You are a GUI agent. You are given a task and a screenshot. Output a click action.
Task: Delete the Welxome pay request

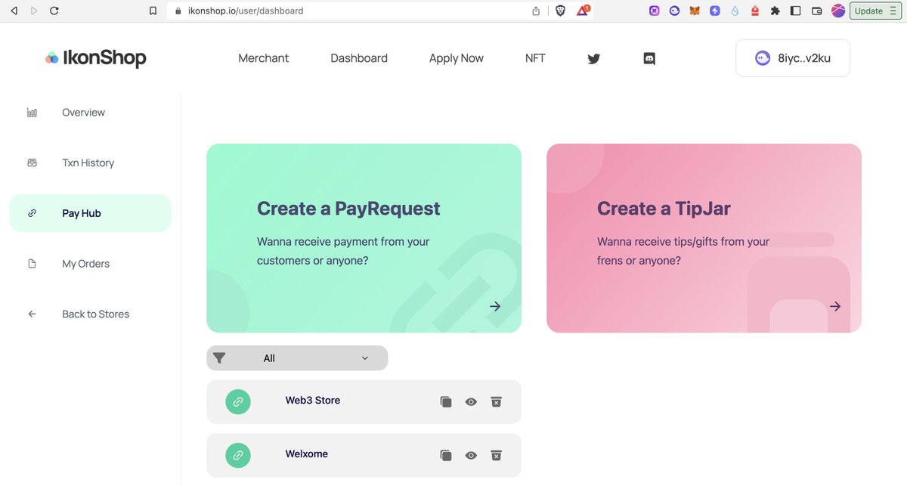click(x=496, y=455)
